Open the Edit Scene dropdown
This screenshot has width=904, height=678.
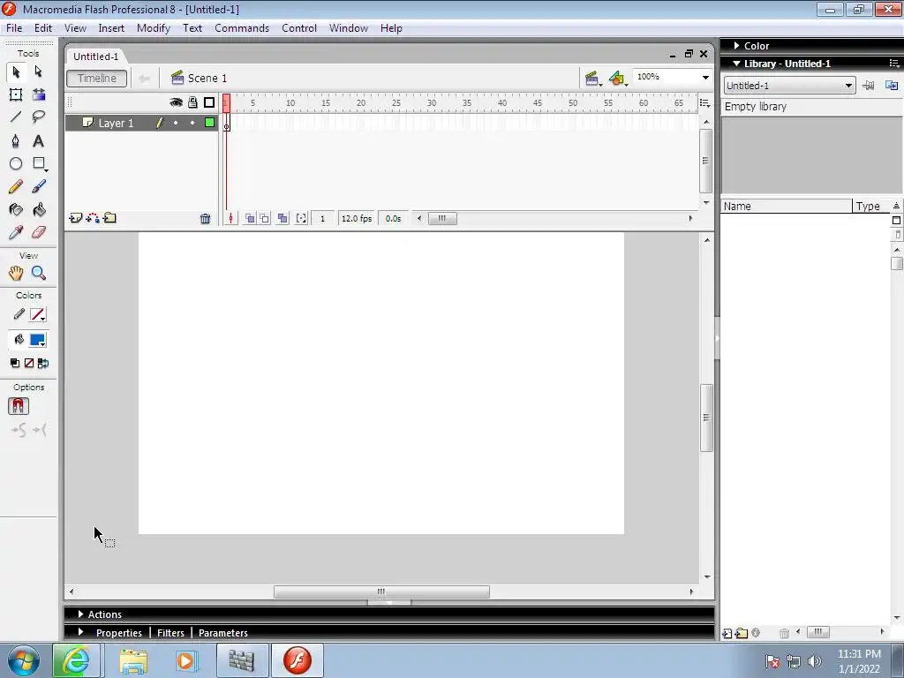592,79
